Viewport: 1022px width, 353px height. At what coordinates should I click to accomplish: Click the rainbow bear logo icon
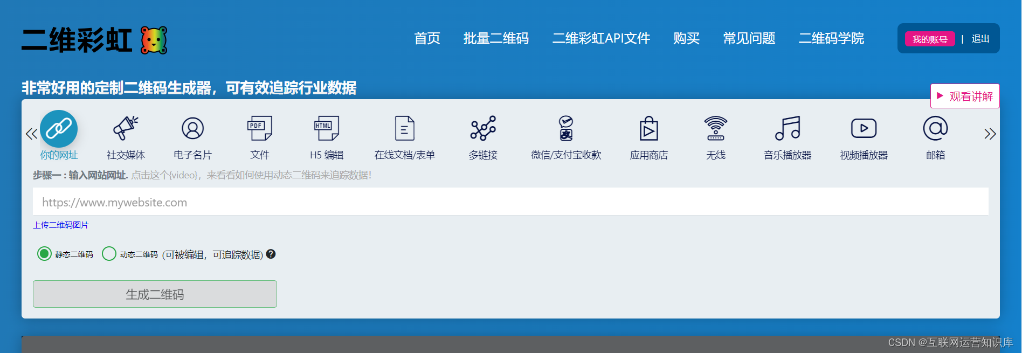point(154,40)
